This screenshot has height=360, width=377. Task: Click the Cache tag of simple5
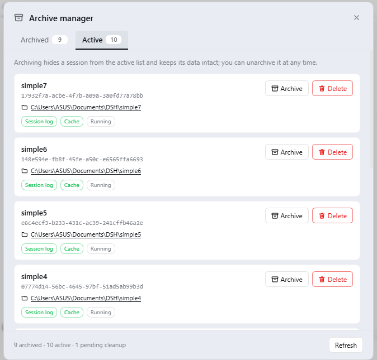point(72,249)
